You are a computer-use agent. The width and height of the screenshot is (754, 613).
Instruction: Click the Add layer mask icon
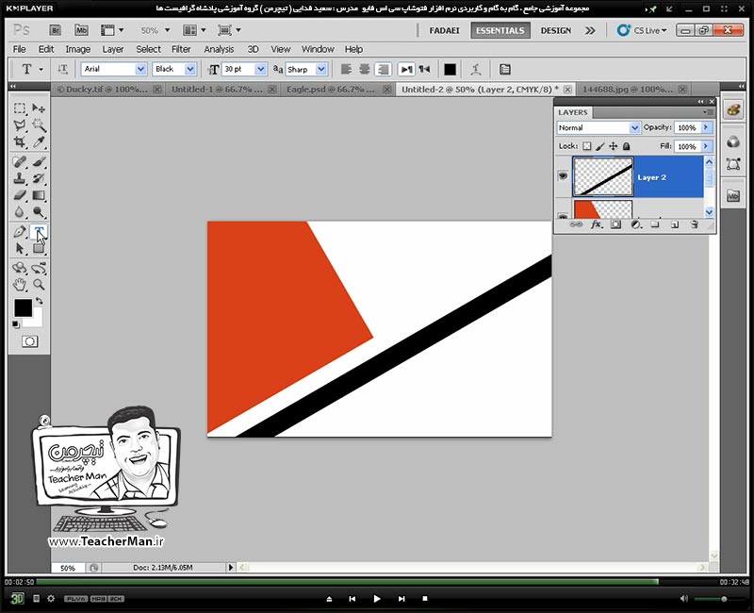tap(615, 224)
